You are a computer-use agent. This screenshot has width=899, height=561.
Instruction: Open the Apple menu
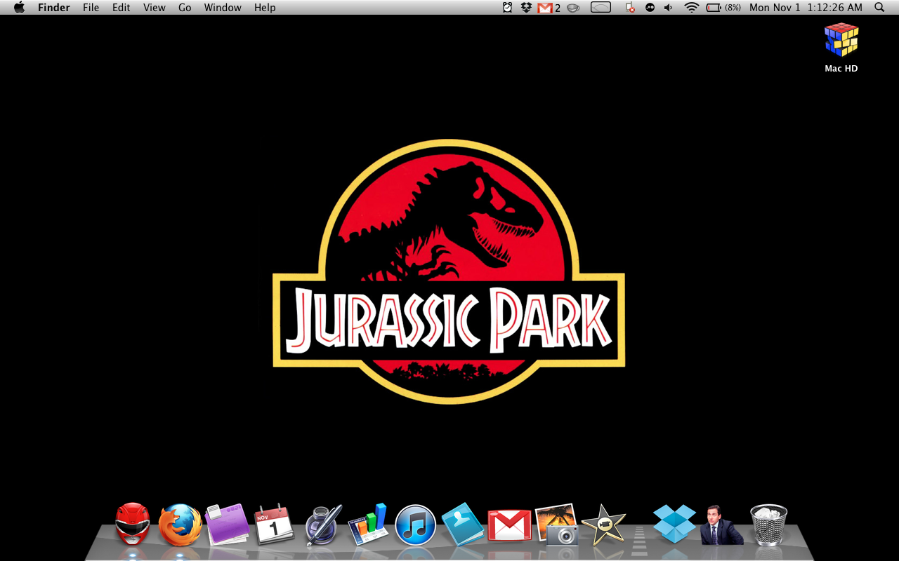click(x=19, y=8)
